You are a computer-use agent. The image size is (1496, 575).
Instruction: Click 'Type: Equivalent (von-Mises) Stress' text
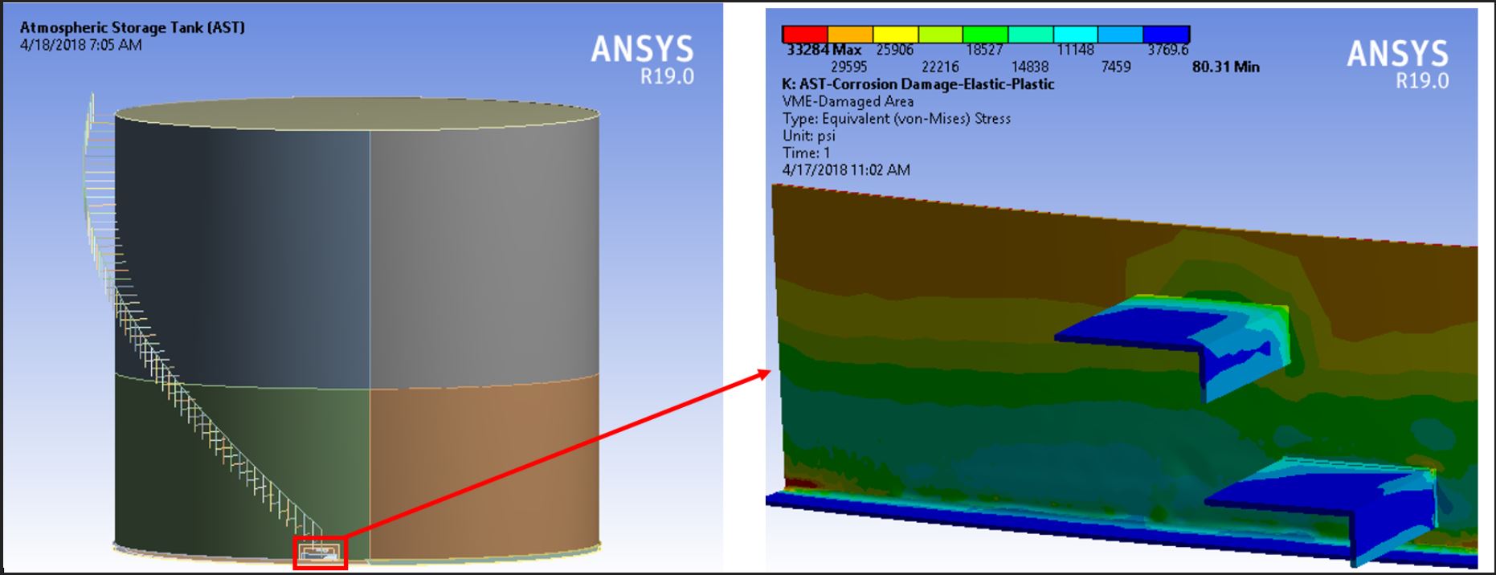tap(896, 119)
